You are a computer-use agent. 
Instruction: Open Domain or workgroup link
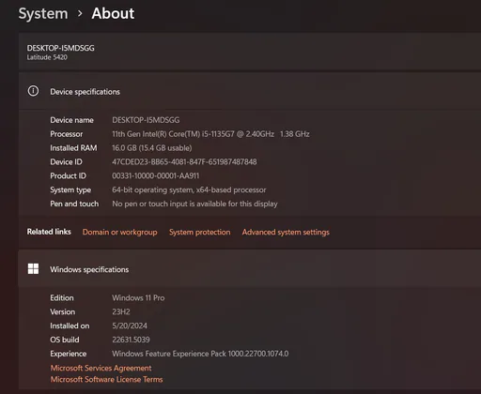click(120, 232)
